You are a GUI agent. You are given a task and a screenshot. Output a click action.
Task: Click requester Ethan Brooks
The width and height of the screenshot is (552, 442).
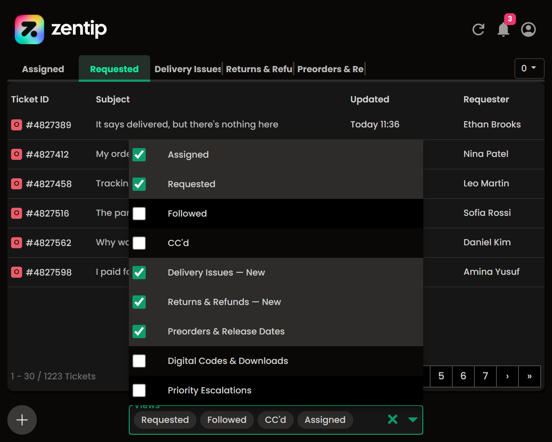(492, 124)
